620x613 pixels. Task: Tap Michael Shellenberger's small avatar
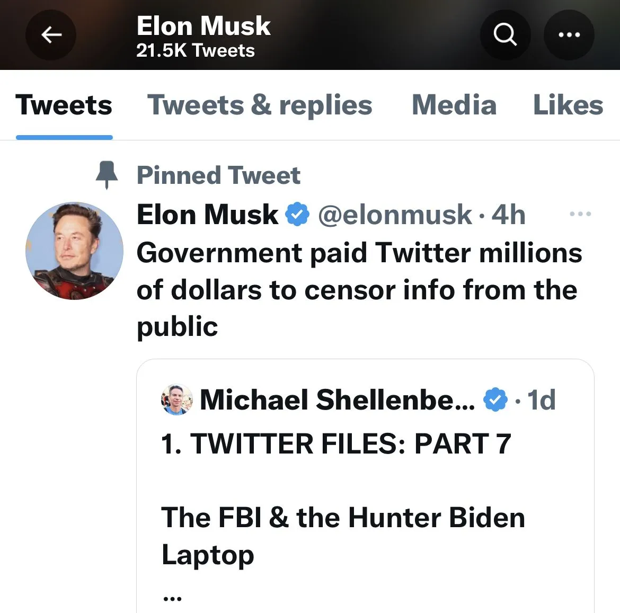click(x=176, y=400)
